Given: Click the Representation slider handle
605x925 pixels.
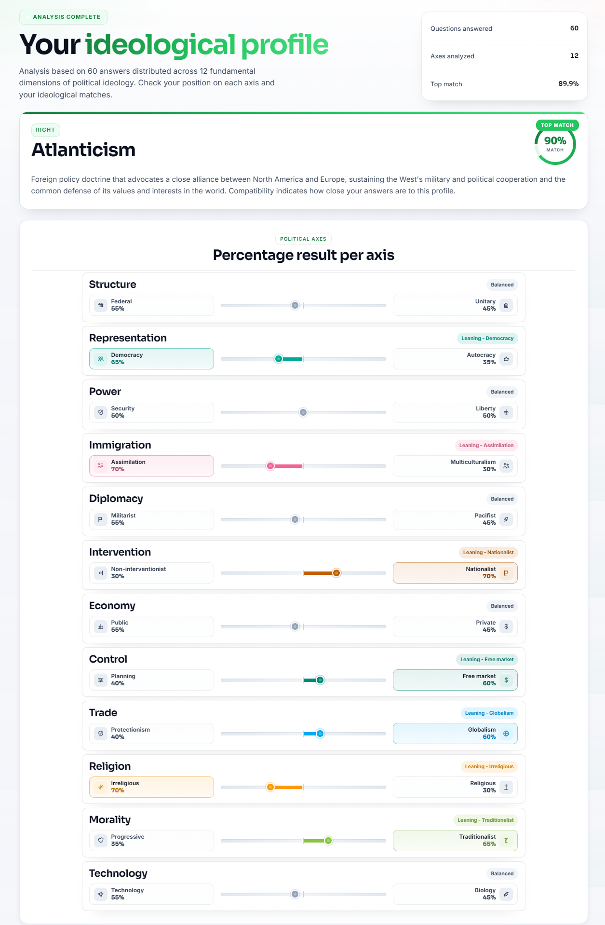Looking at the screenshot, I should pos(279,359).
